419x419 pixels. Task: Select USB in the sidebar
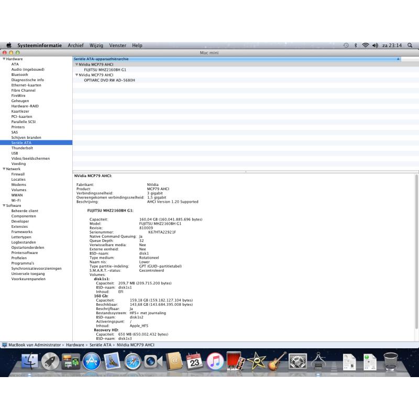tap(15, 153)
